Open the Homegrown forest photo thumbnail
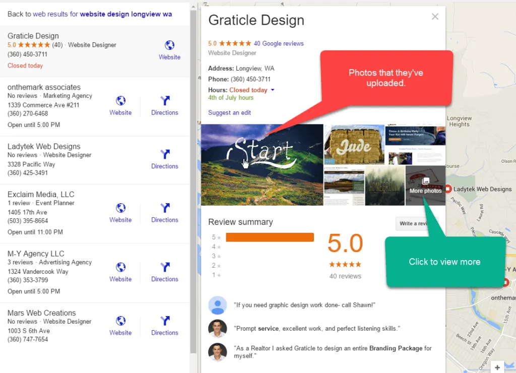The image size is (516, 373). click(384, 185)
